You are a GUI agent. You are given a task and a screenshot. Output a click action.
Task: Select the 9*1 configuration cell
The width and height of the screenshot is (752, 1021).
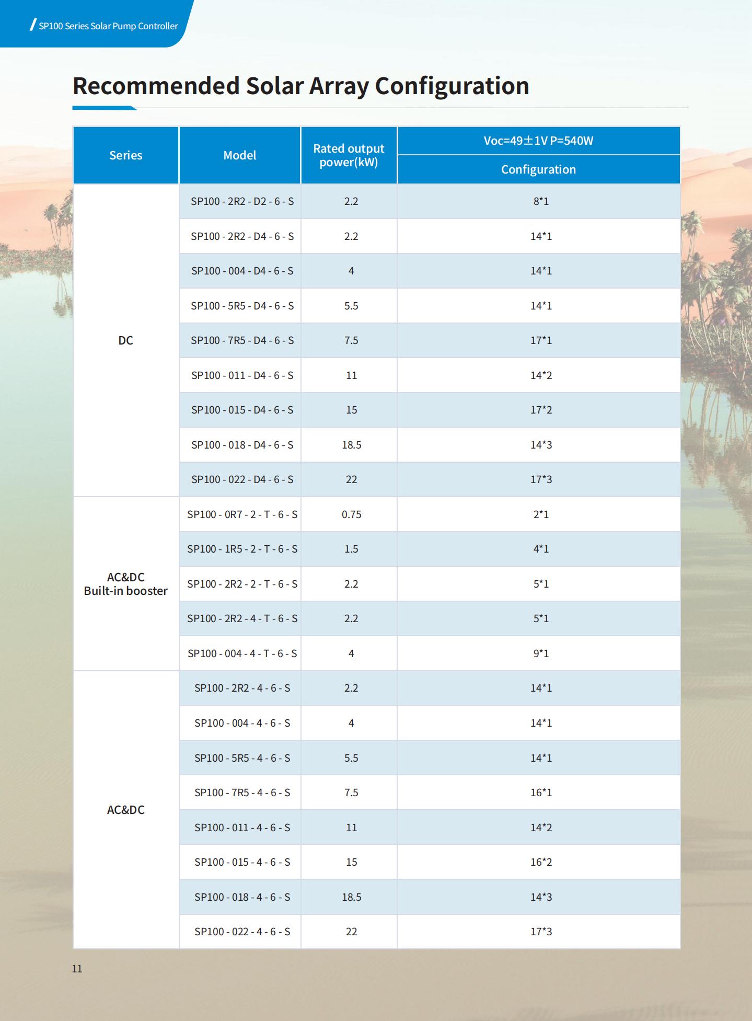(539, 653)
